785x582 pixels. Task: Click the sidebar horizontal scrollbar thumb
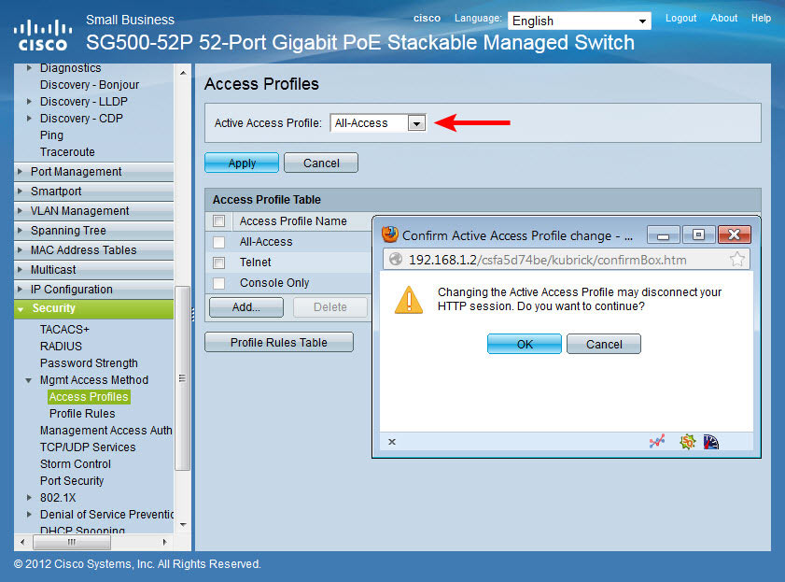[x=72, y=542]
